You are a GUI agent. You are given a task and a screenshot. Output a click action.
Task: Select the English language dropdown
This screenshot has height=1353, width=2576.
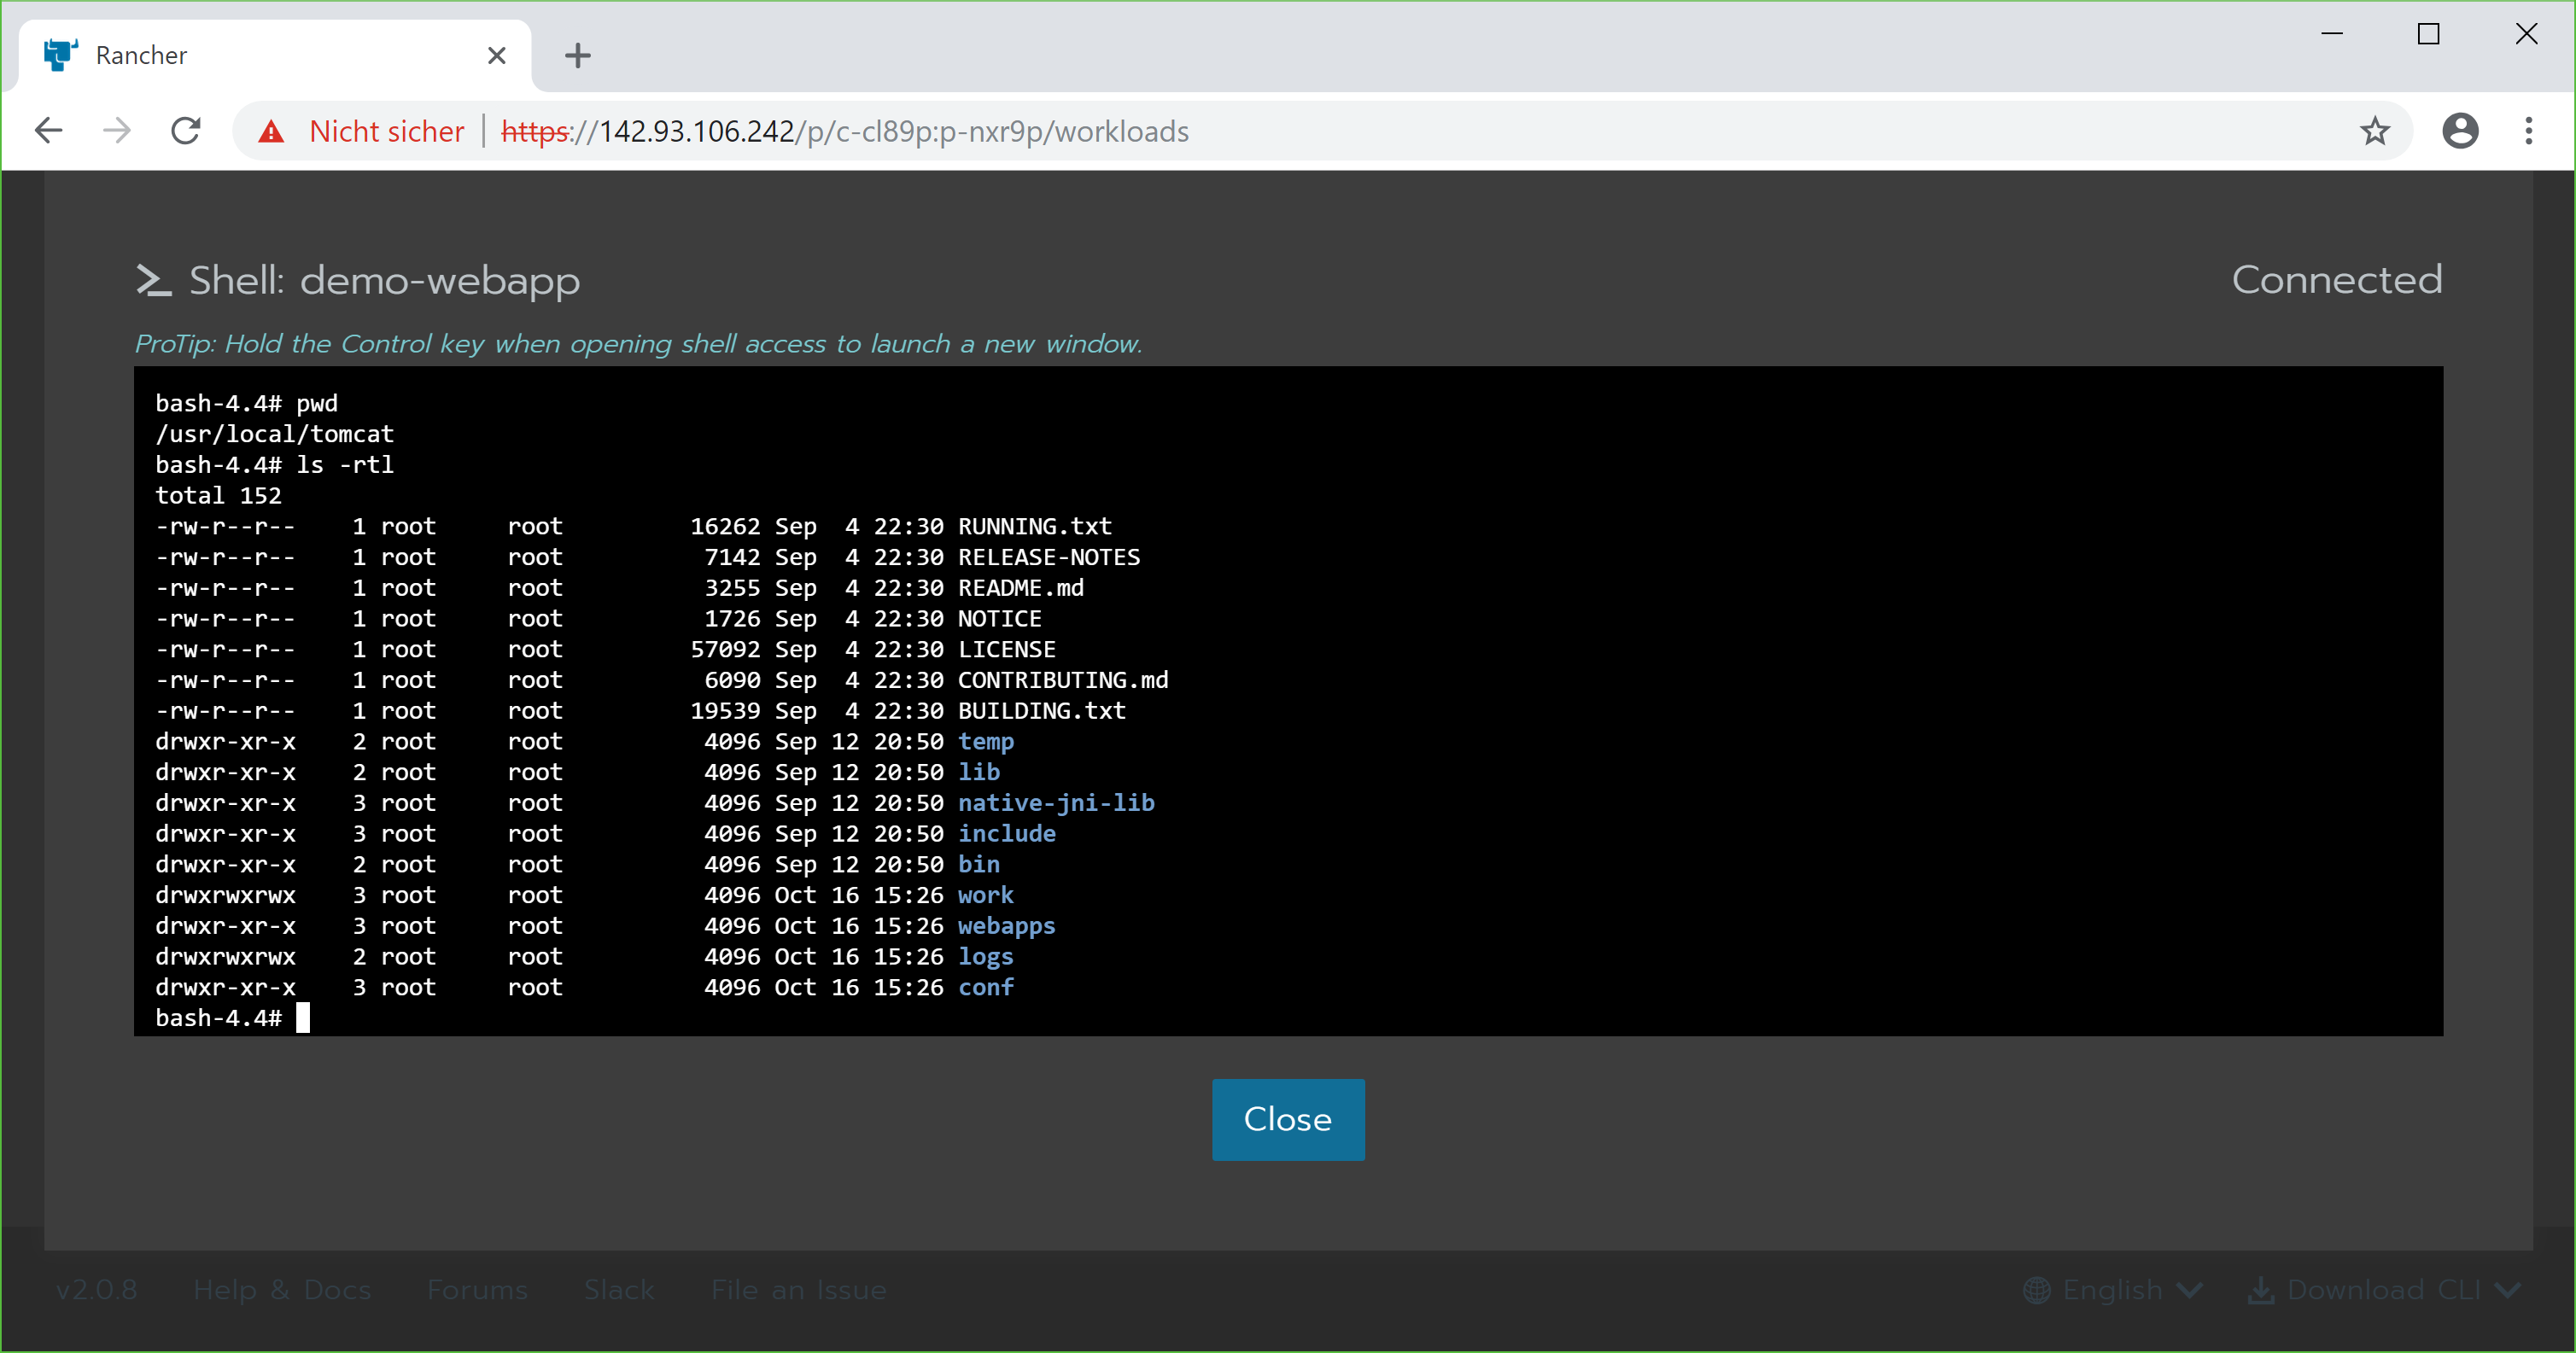point(2116,1290)
